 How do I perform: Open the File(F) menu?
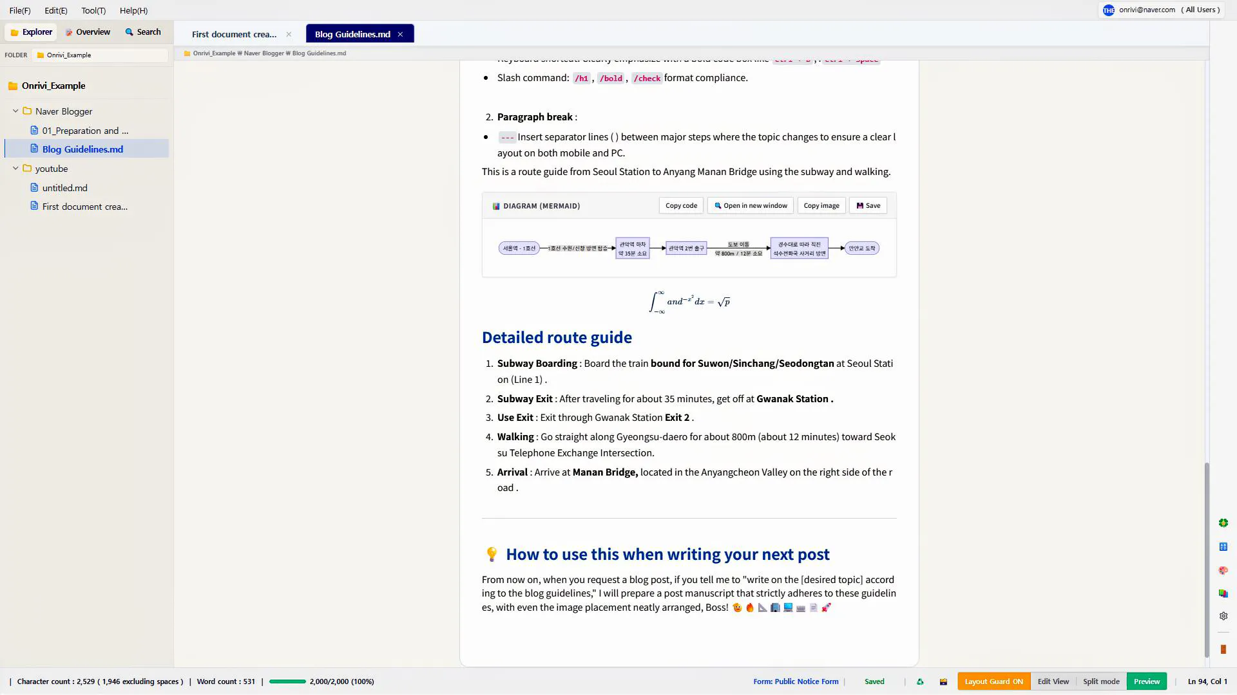[20, 10]
